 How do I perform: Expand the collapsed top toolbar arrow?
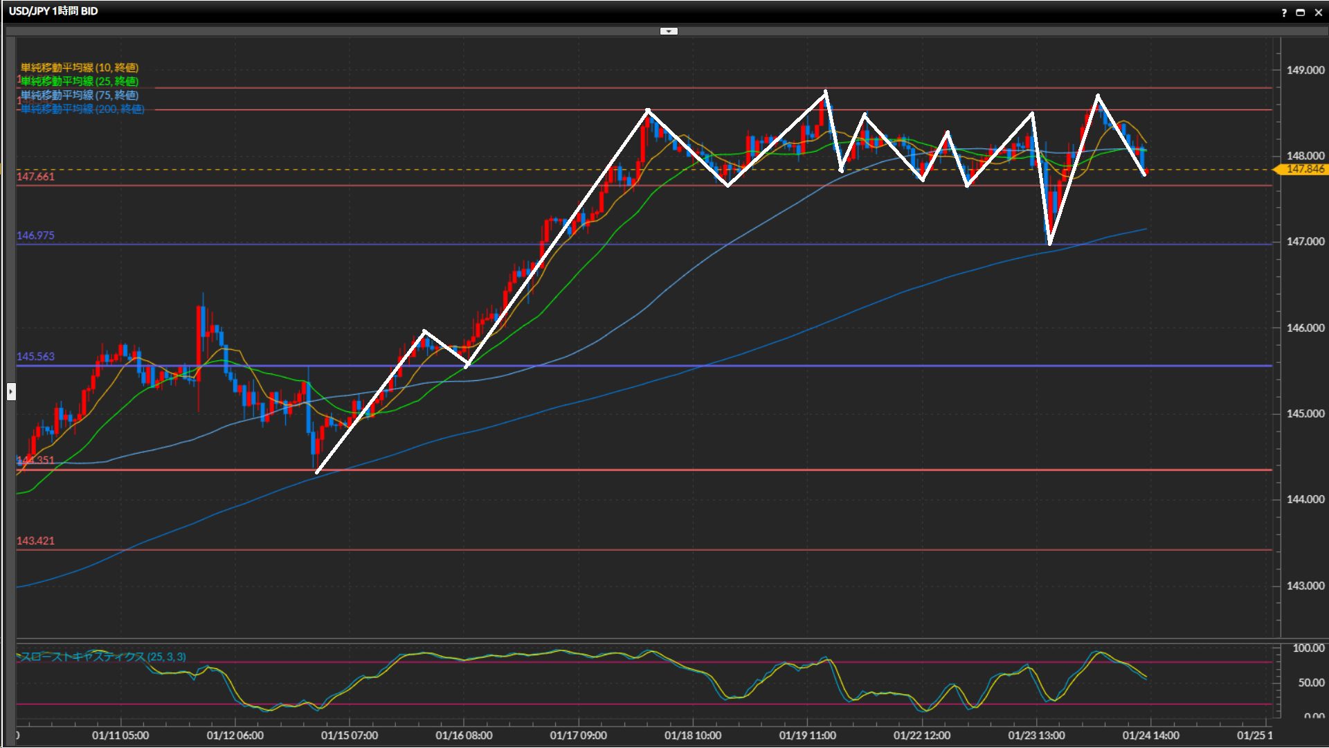669,31
